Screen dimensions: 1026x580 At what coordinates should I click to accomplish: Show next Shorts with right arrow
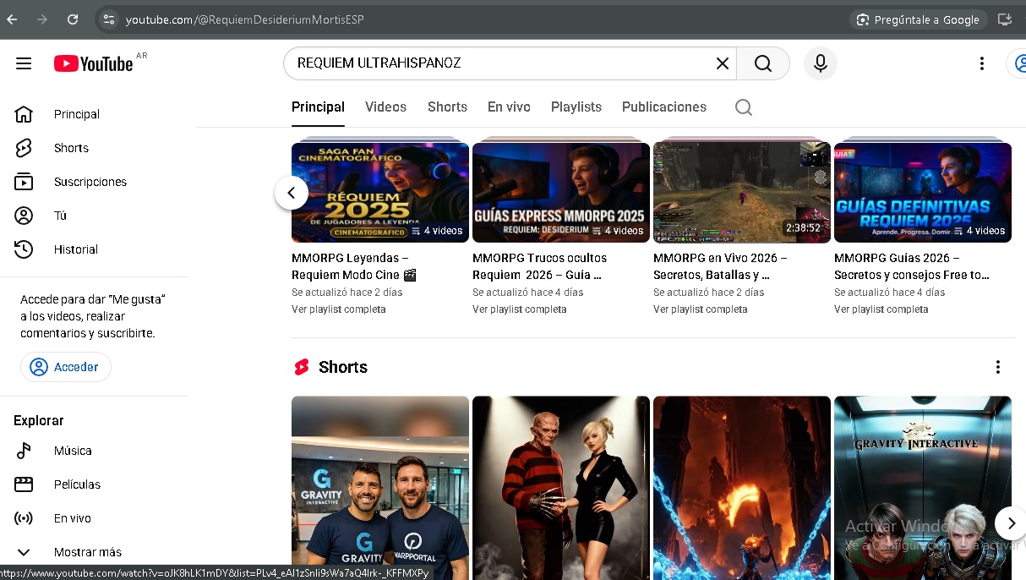coord(1011,523)
